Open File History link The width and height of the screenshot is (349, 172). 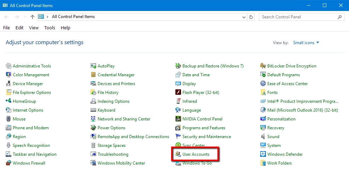coord(108,93)
